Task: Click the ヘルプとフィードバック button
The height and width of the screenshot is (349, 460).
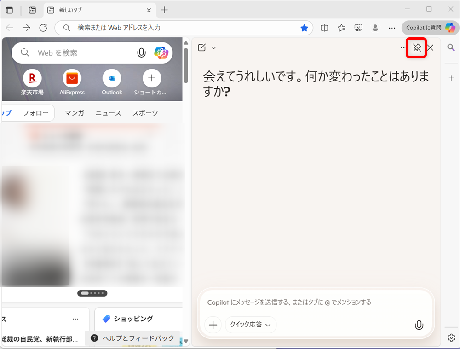Action: pos(130,338)
